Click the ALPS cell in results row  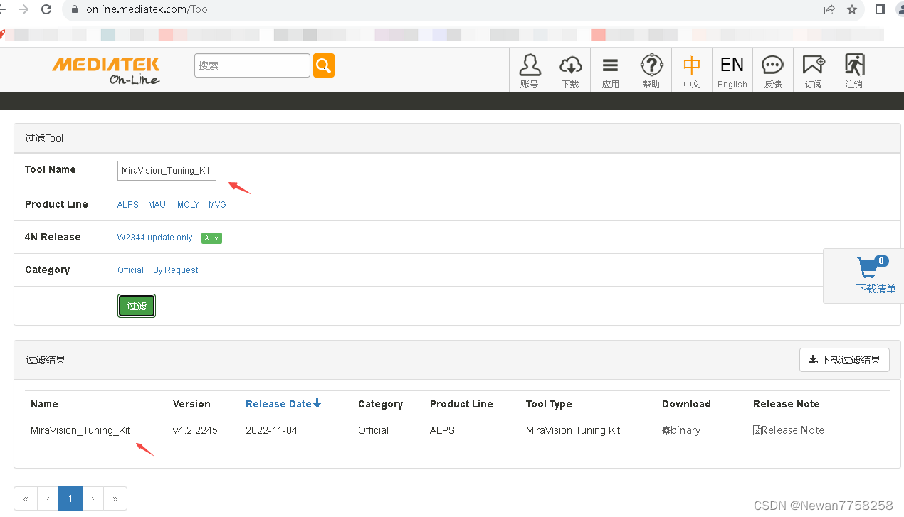click(442, 430)
